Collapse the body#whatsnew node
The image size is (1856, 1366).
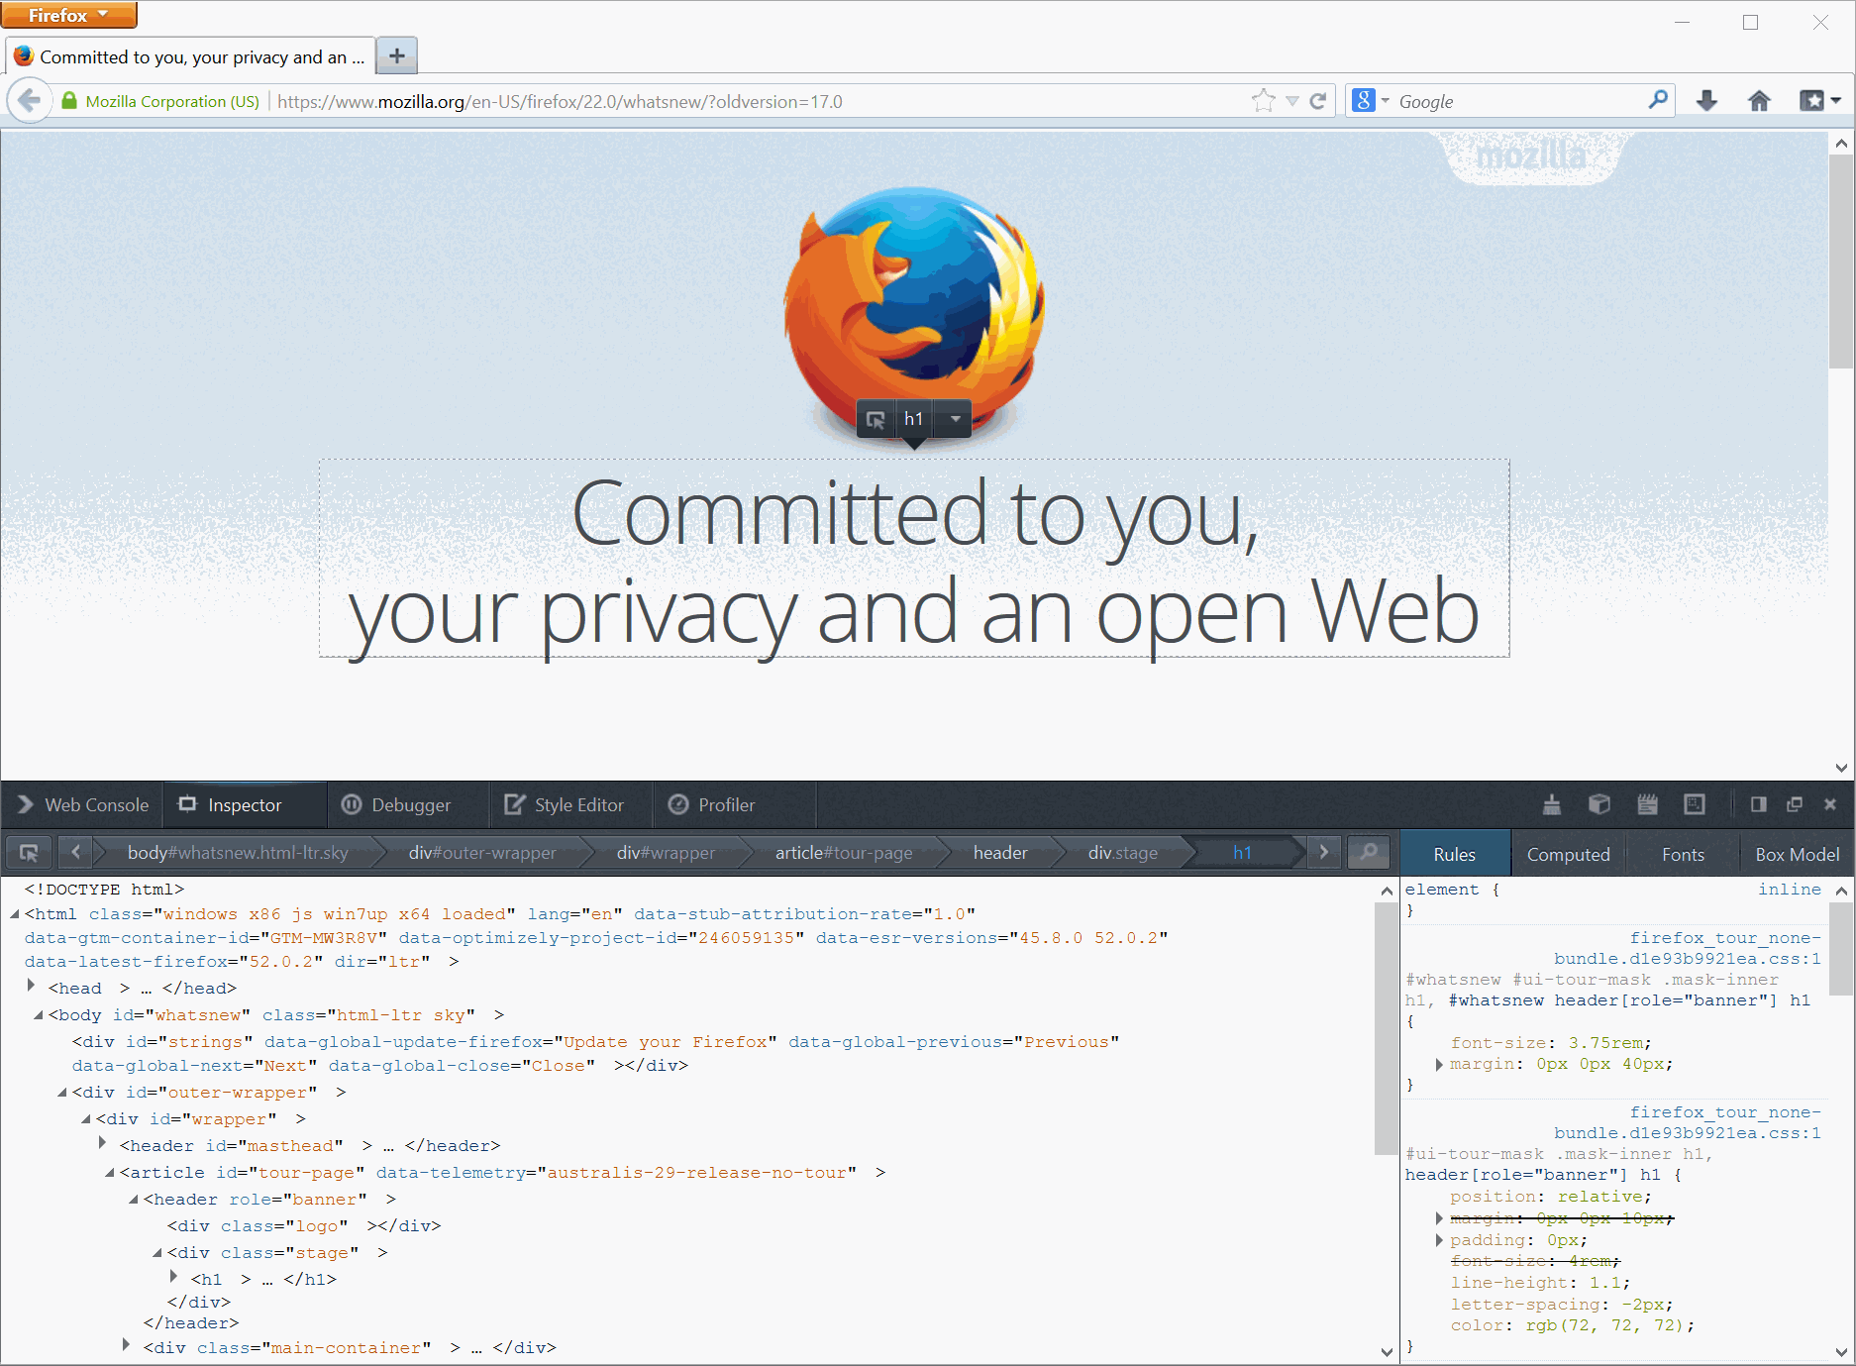[39, 1014]
